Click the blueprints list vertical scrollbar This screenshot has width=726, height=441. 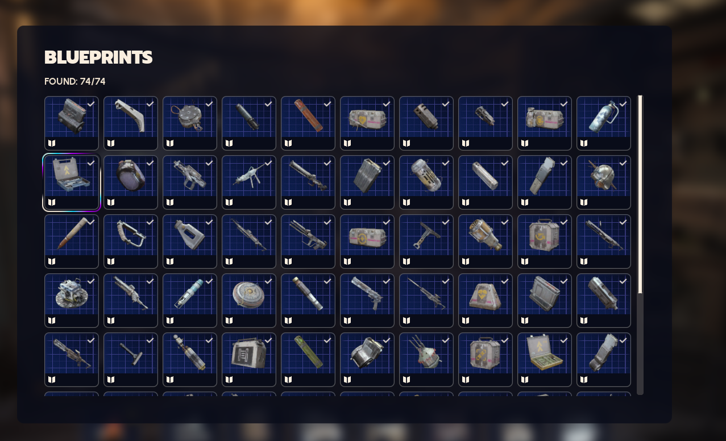coord(640,244)
